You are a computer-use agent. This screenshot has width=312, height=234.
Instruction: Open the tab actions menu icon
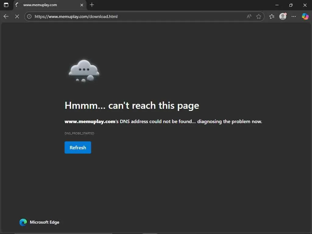6,5
